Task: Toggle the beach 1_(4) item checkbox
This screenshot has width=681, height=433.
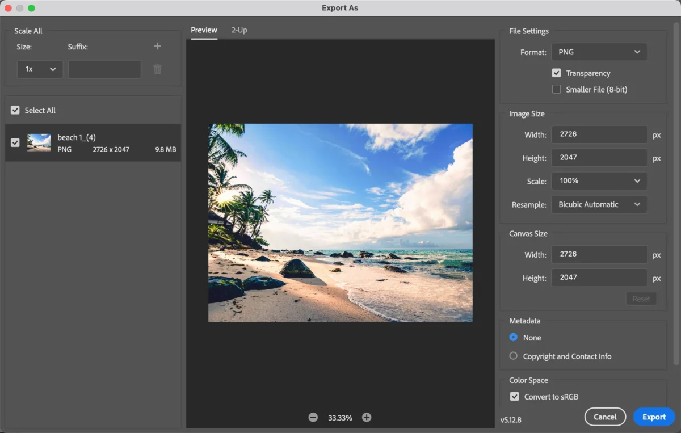Action: [x=15, y=142]
